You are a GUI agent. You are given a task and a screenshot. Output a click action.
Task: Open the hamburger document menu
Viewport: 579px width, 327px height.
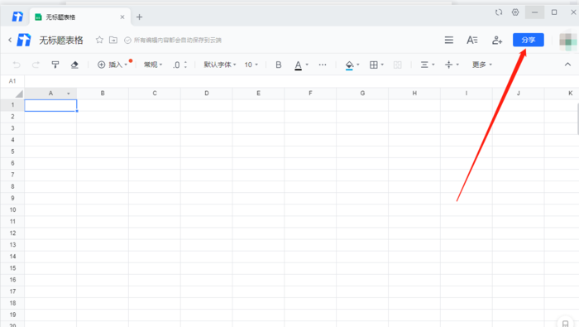pyautogui.click(x=448, y=40)
